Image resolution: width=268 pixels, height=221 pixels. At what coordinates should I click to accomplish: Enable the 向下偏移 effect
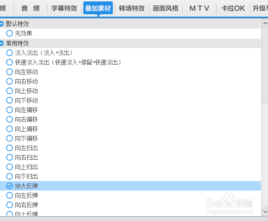tap(10, 138)
